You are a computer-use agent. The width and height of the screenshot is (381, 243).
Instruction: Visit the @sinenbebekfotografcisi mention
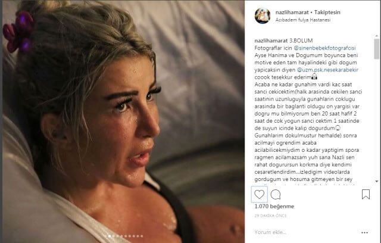[x=324, y=48]
